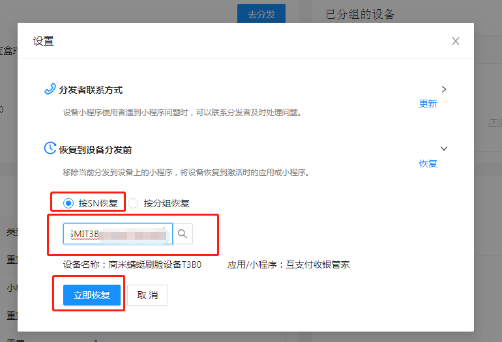Click the 已分组的设备 heading in background
The width and height of the screenshot is (502, 342).
coord(360,14)
